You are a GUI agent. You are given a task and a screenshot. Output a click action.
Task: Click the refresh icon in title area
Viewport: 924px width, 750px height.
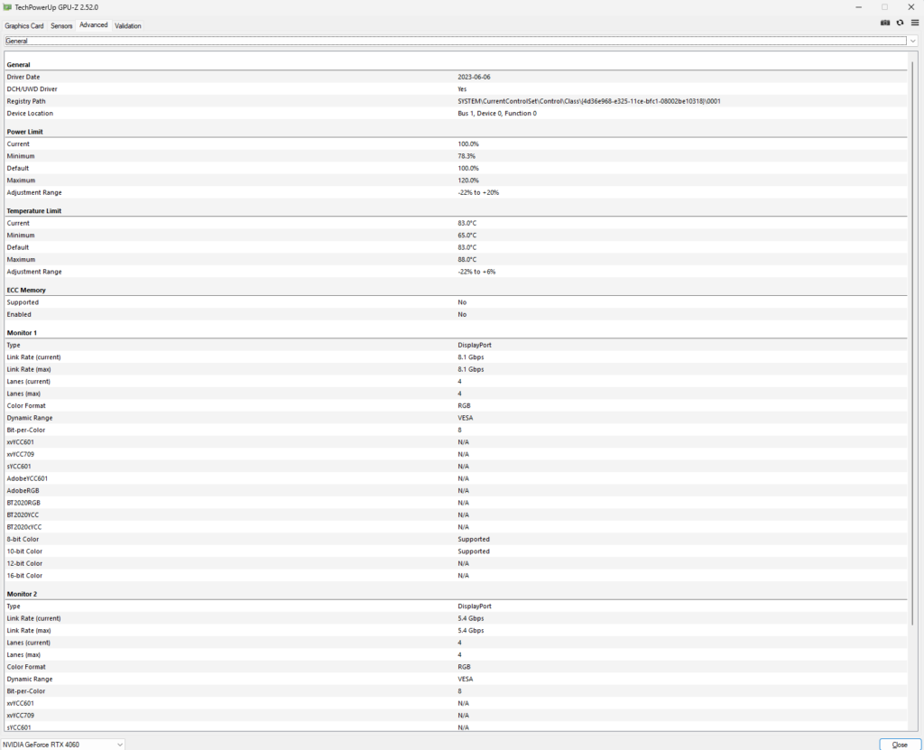pyautogui.click(x=900, y=23)
